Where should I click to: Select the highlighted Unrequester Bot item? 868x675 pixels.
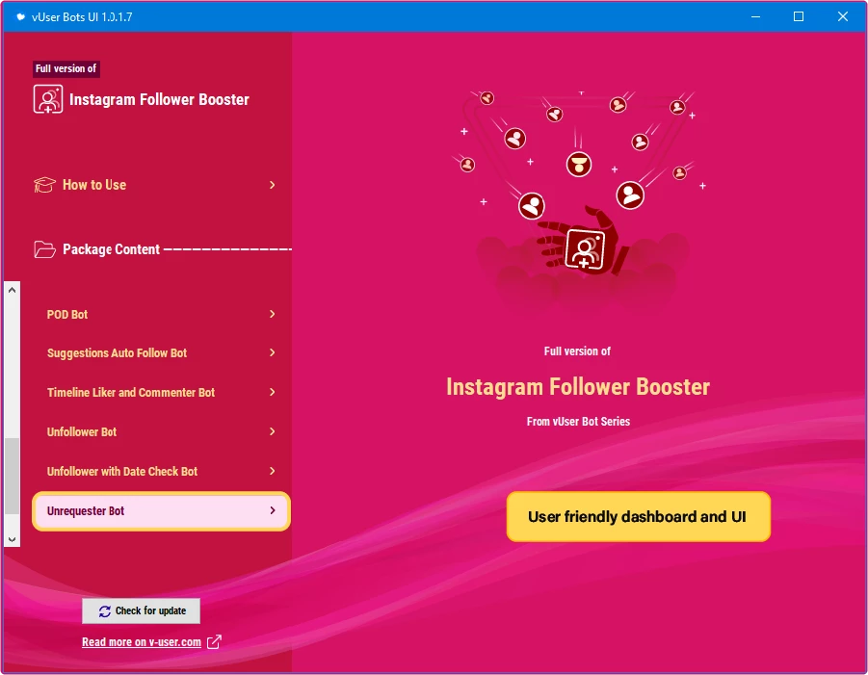tap(161, 511)
